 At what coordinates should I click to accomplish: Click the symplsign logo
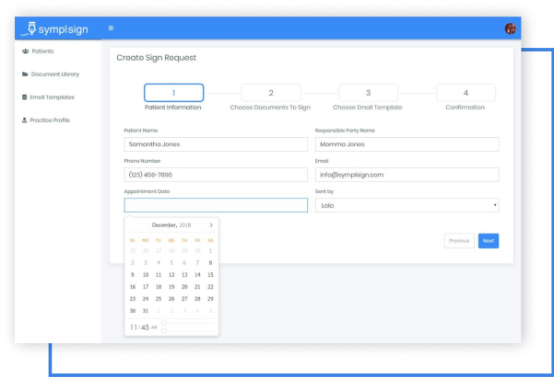click(x=57, y=29)
